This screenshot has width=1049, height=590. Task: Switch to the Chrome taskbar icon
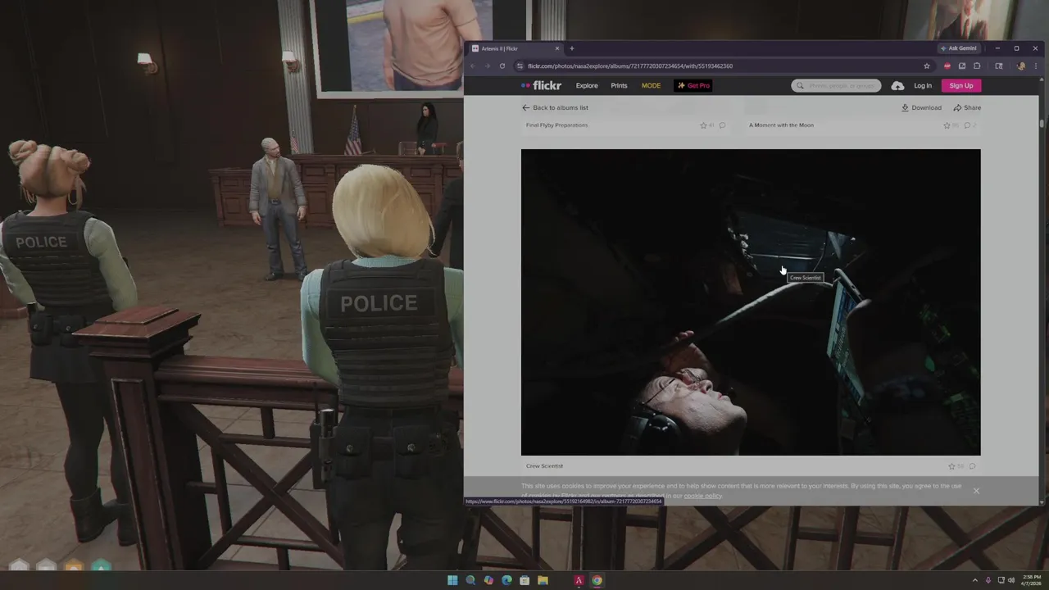[x=597, y=580]
